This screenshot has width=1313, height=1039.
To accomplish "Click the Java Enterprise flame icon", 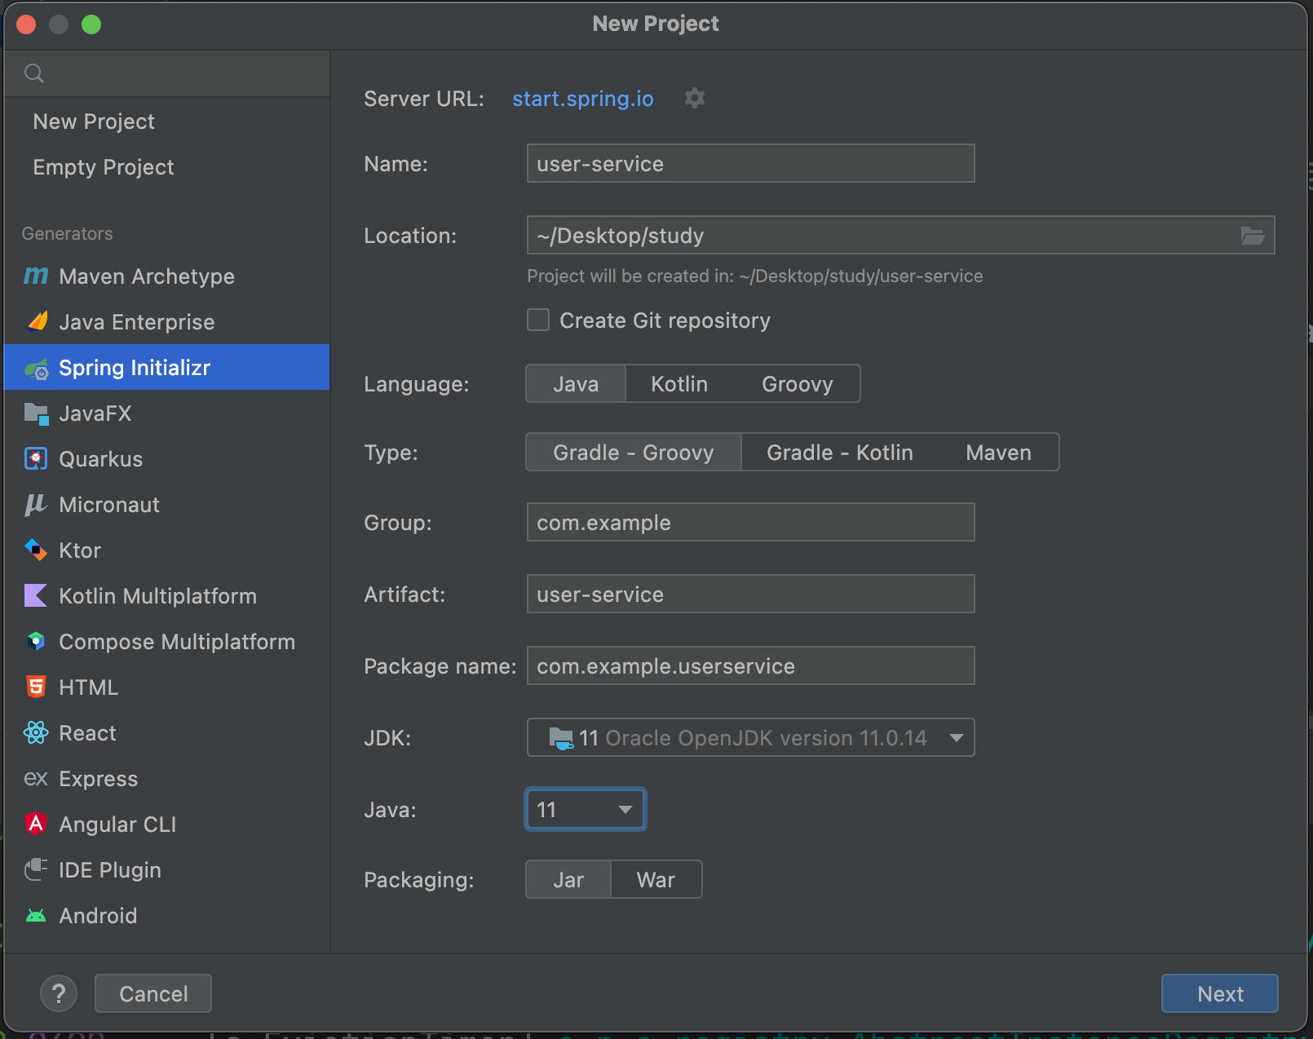I will pos(36,321).
